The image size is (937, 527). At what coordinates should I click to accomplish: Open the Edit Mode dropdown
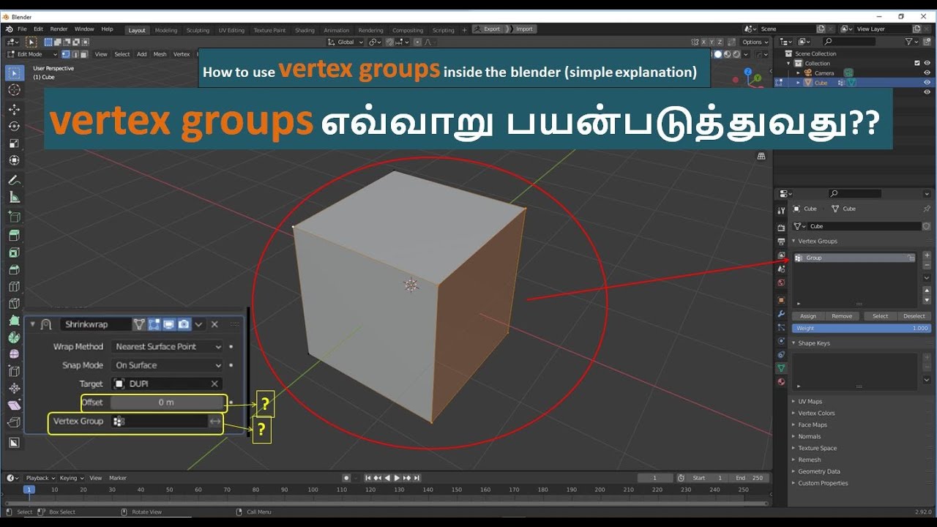coord(32,54)
